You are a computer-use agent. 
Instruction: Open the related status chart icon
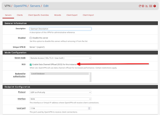pos(147,6)
